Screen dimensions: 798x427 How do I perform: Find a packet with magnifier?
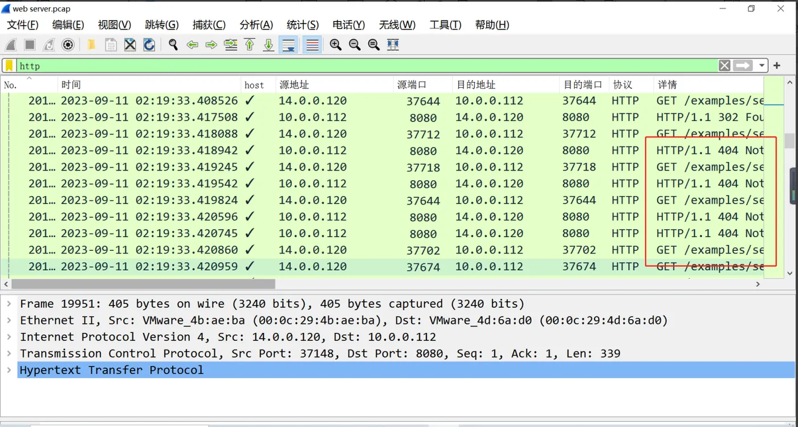173,44
